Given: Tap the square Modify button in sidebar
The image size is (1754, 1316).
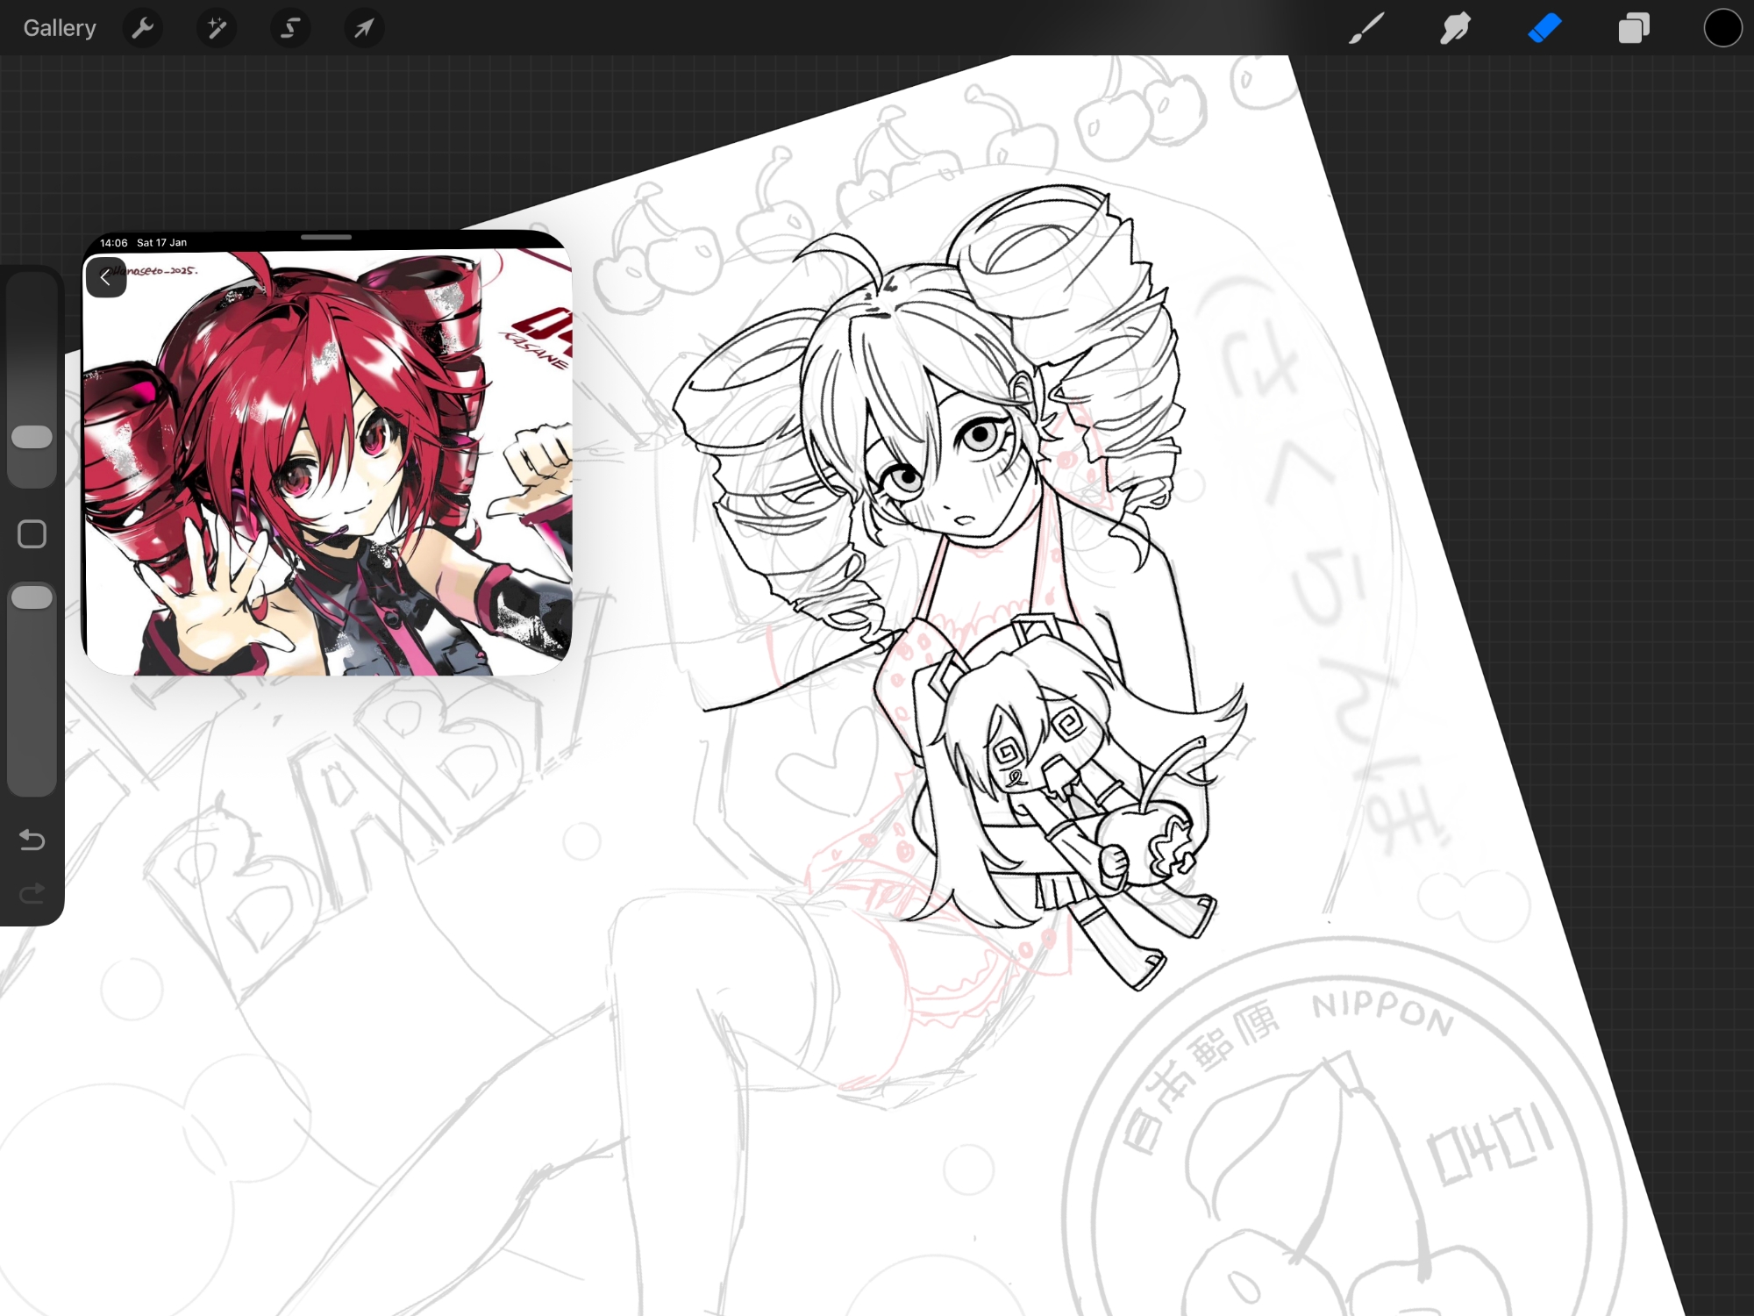Looking at the screenshot, I should tap(32, 533).
